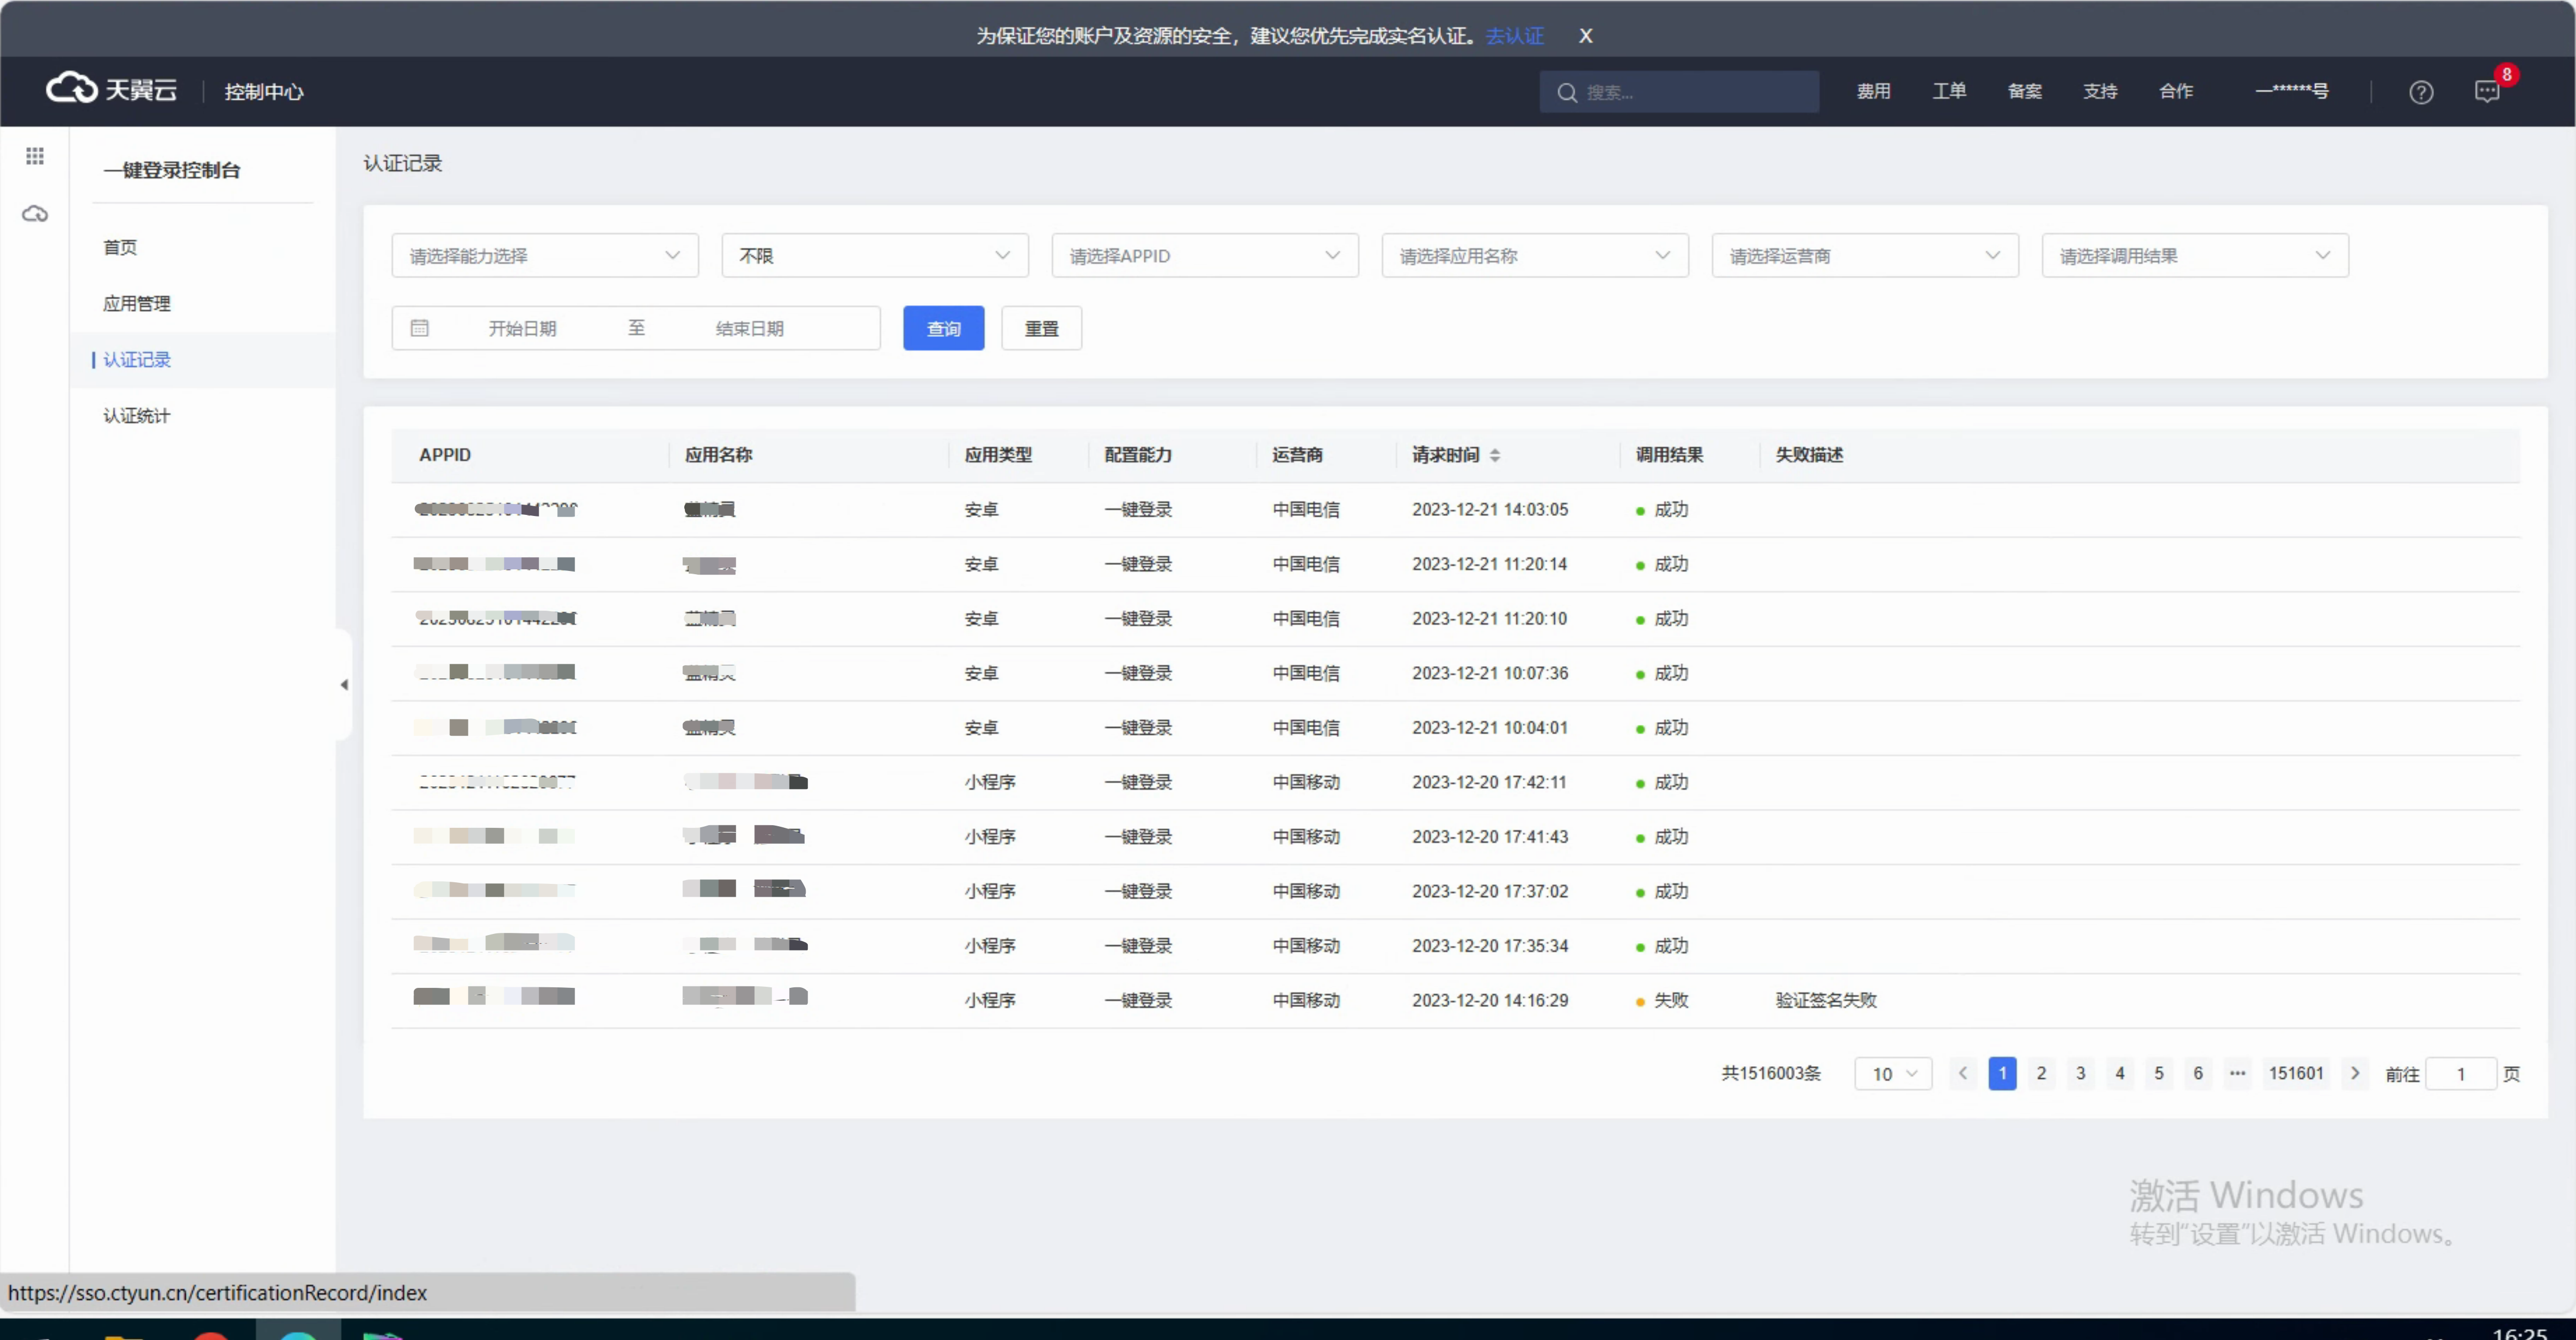Image resolution: width=2576 pixels, height=1340 pixels.
Task: Select 认证记录 in sidebar menu
Action: 137,359
